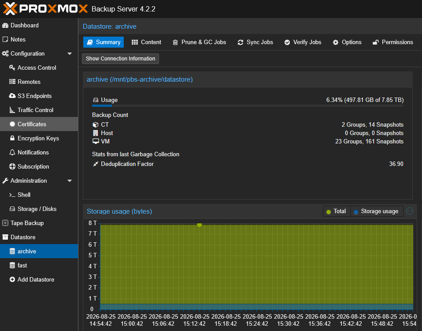
Task: Click the 'Datastore: archive' title
Action: (x=110, y=26)
